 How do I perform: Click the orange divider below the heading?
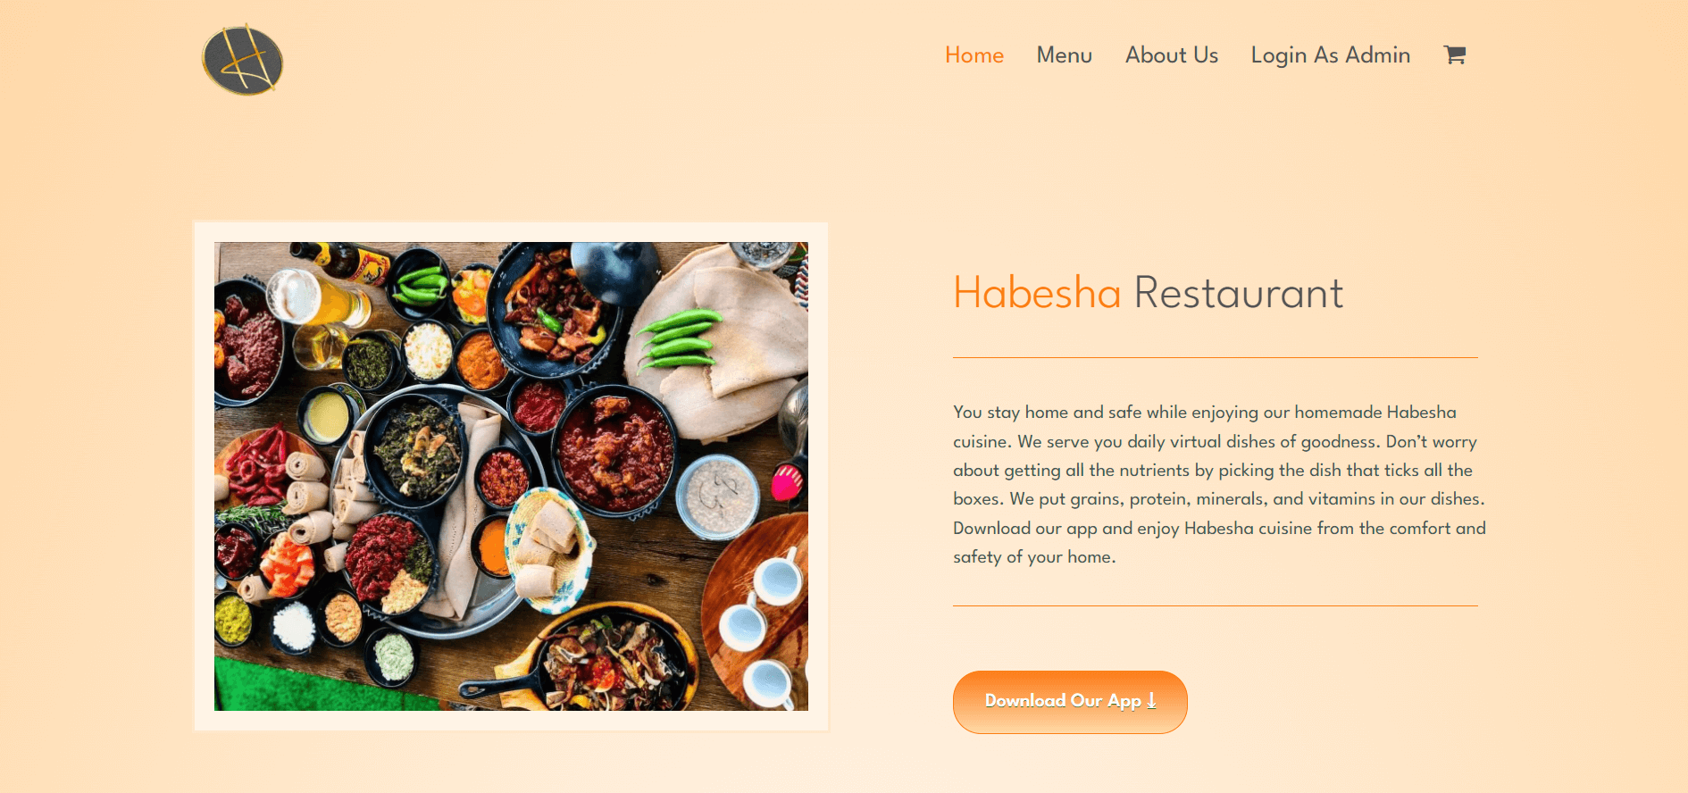pos(1216,357)
